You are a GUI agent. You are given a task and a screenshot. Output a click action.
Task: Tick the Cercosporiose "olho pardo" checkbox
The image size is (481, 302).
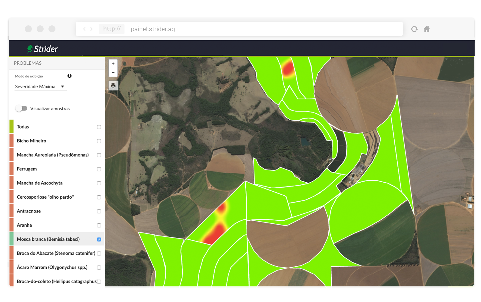click(x=99, y=197)
